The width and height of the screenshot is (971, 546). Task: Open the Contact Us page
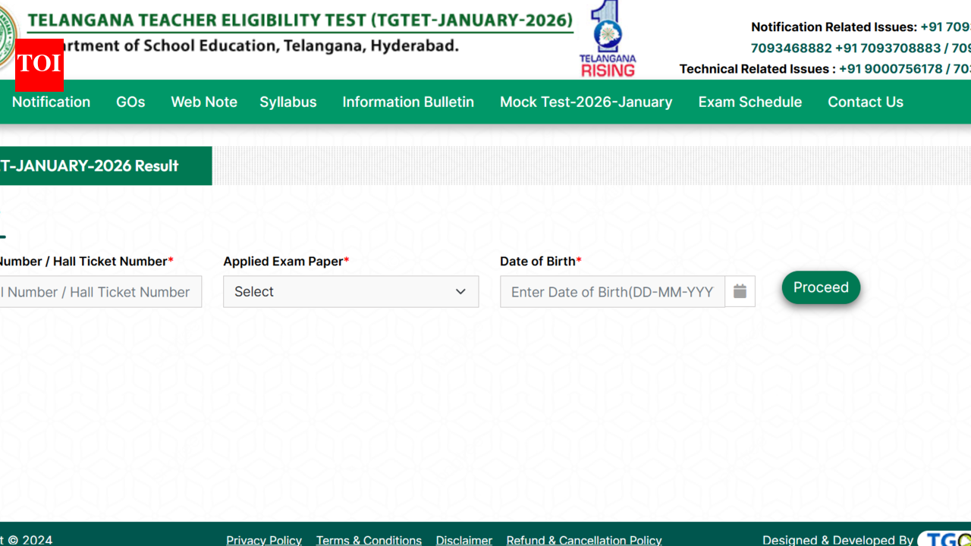(x=865, y=102)
